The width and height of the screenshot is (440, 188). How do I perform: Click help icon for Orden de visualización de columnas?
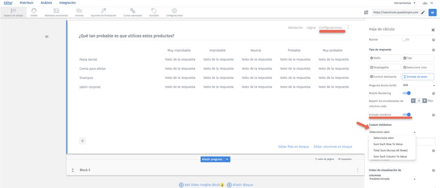tap(433, 170)
